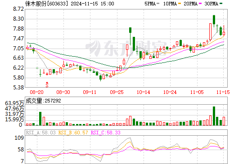This screenshot has height=164, width=234.
Task: Click the 31.97万 volume axis label
Action: point(14,114)
